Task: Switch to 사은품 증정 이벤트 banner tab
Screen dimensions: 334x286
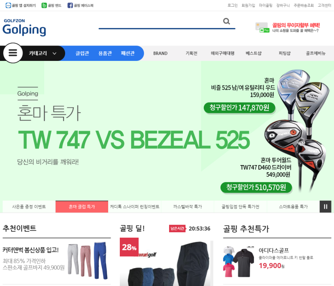Action: point(29,206)
